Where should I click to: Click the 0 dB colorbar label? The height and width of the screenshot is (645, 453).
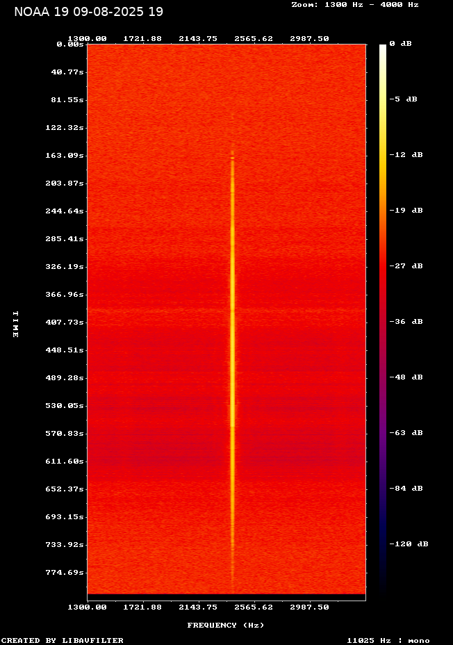click(400, 44)
